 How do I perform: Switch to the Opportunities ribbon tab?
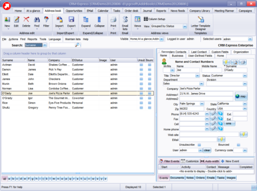[74, 11]
